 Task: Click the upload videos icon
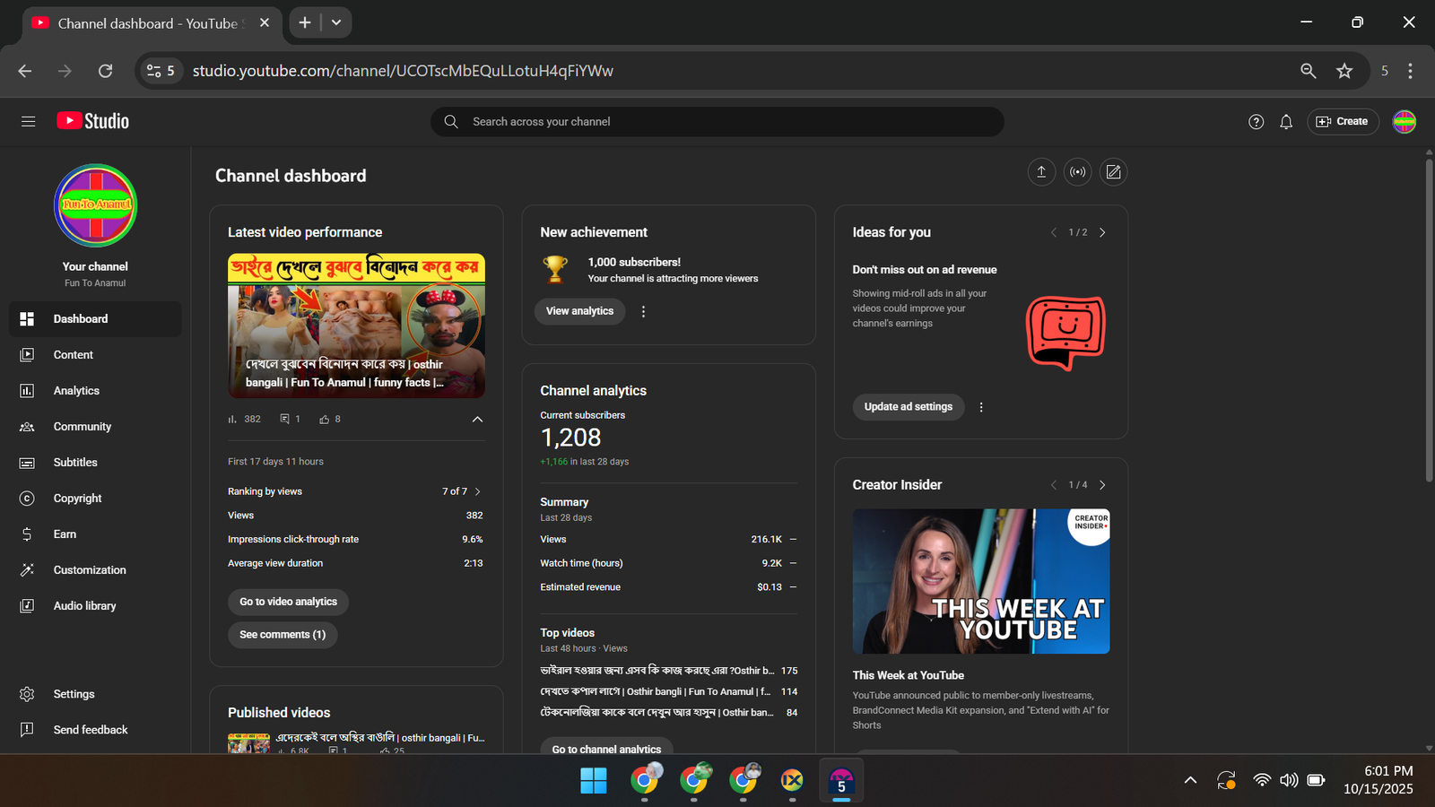pyautogui.click(x=1041, y=172)
